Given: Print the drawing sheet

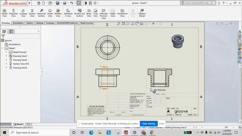Looking at the screenshot, I should pos(65,3).
